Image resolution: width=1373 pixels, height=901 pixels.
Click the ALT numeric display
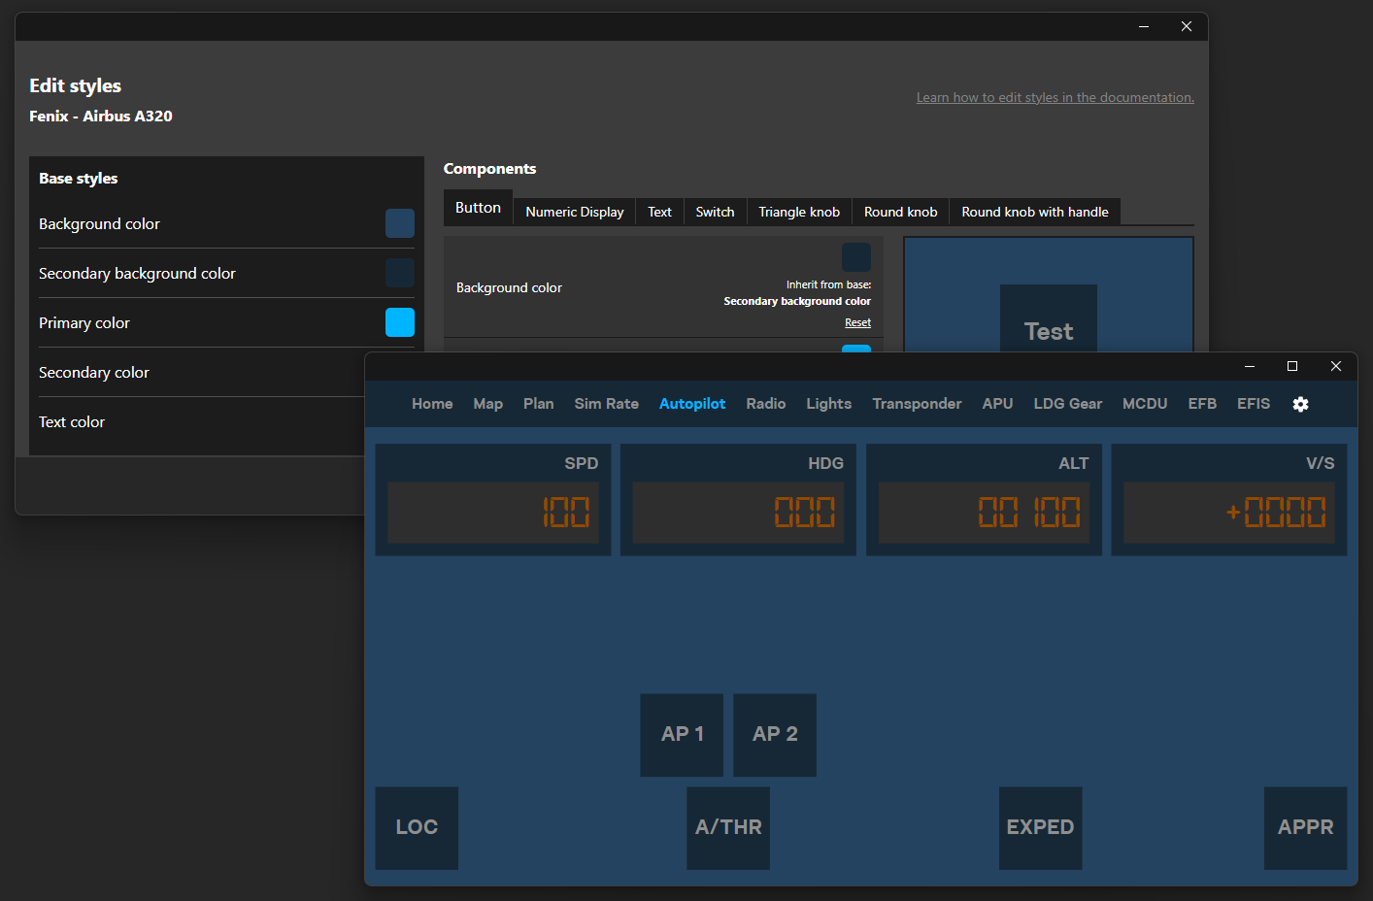click(984, 513)
